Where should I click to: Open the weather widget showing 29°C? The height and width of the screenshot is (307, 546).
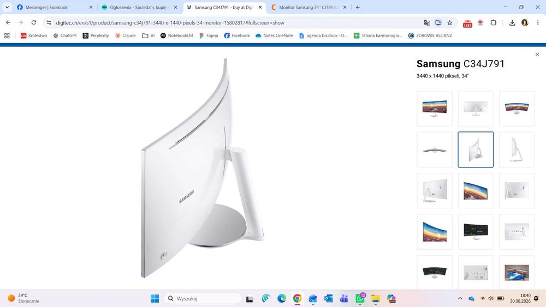click(x=23, y=298)
